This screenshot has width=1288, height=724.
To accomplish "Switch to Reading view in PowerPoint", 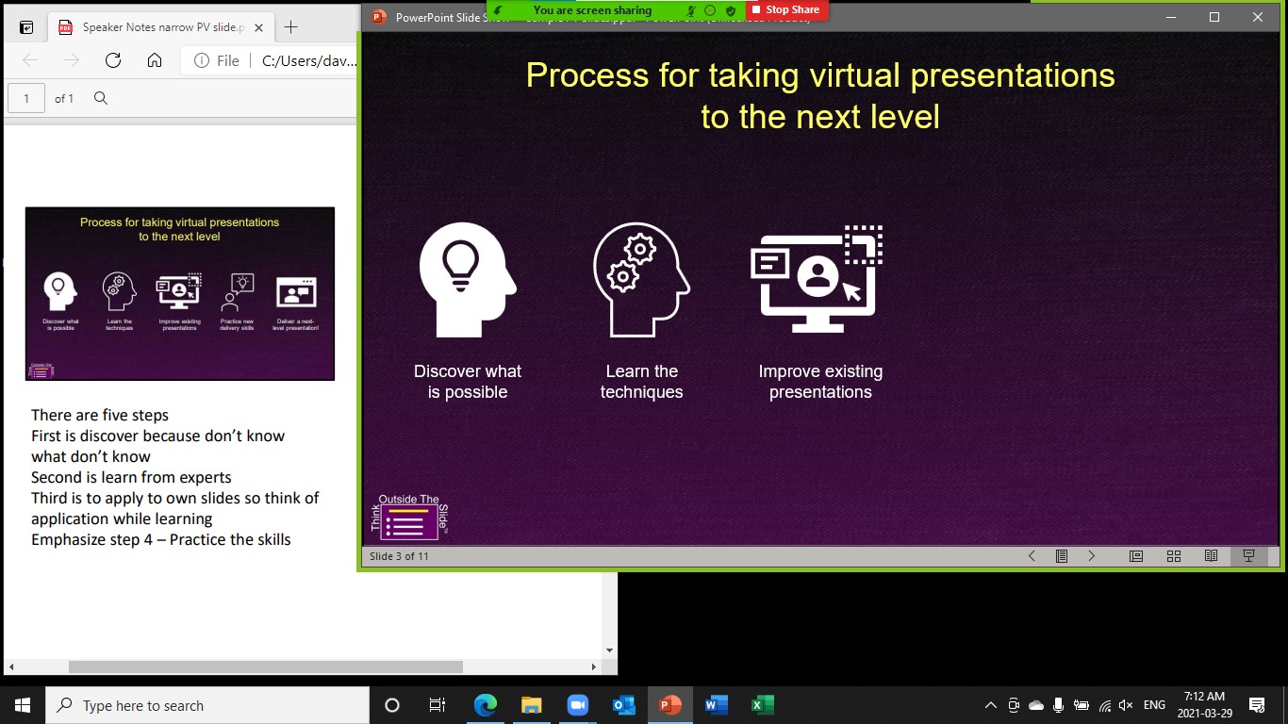I will (x=1212, y=556).
